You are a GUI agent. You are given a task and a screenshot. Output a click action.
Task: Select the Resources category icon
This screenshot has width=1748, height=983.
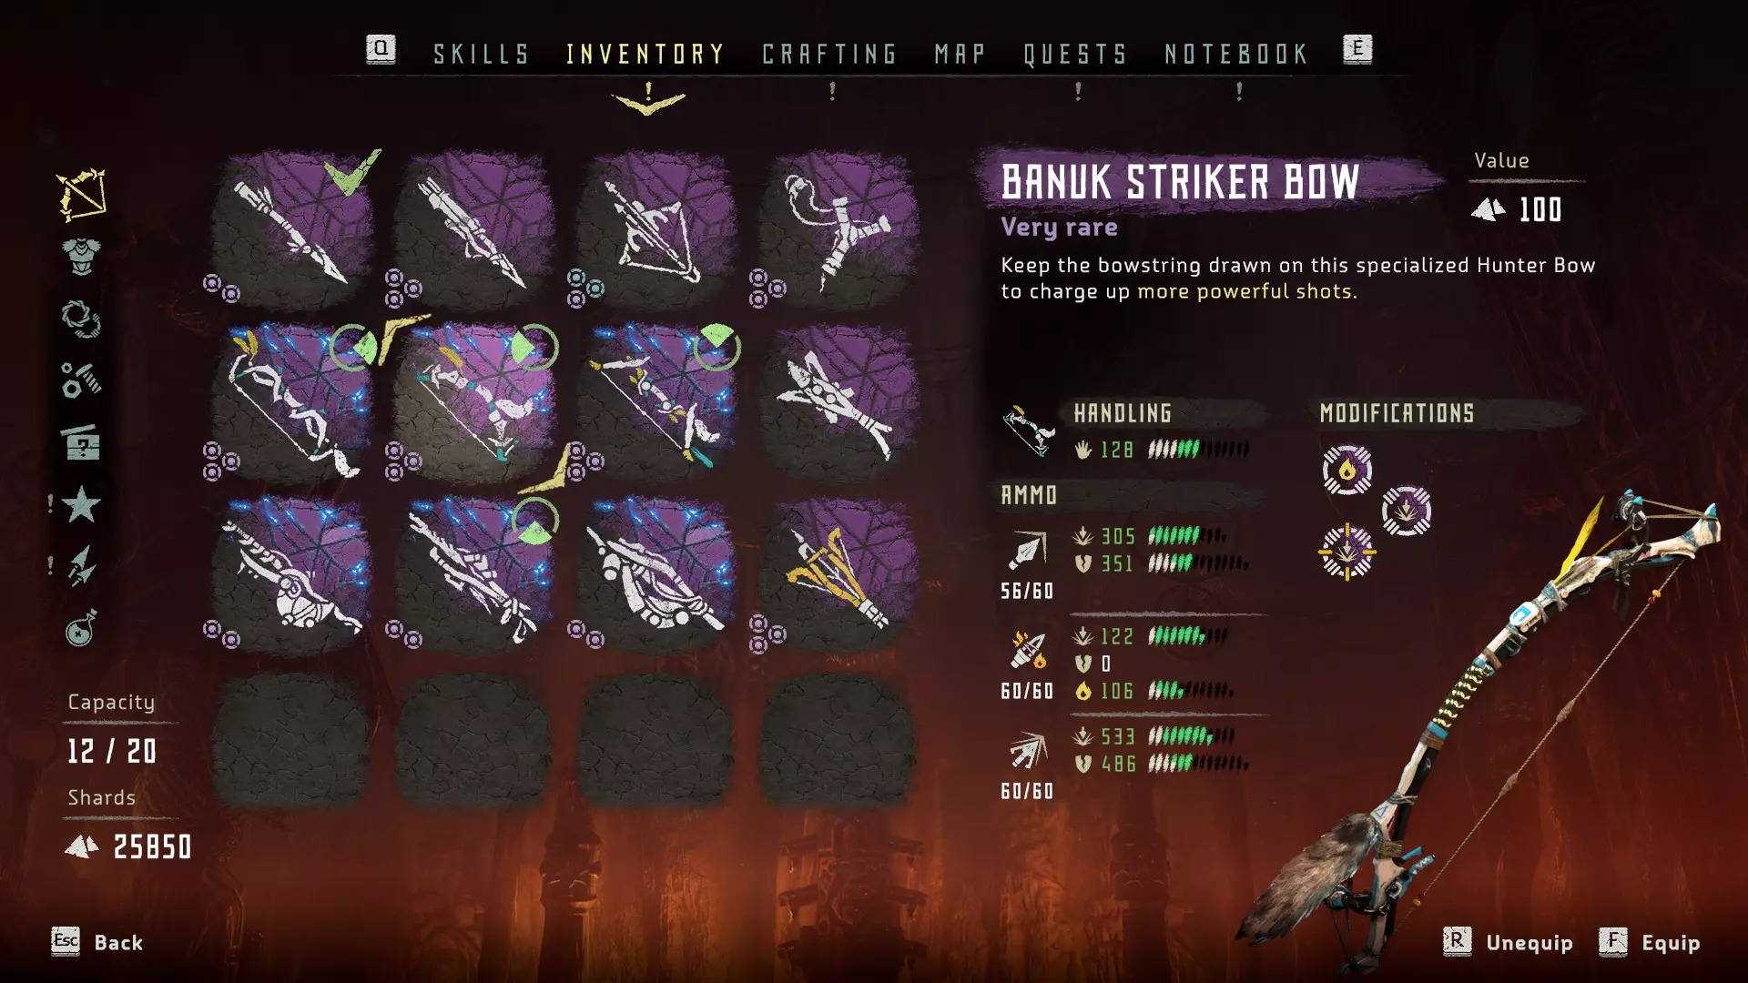[x=81, y=380]
